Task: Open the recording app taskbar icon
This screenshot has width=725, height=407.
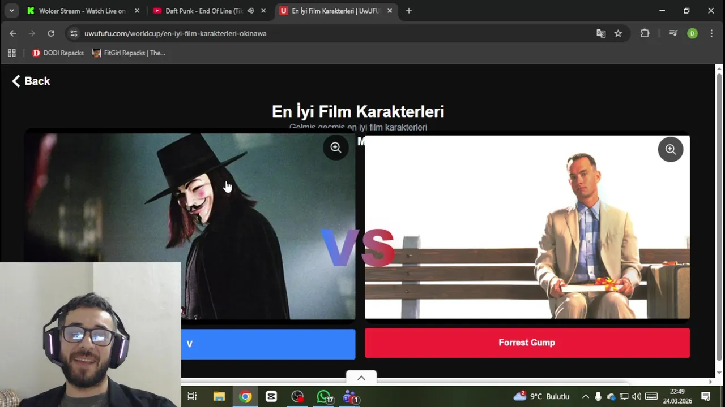Action: (297, 396)
